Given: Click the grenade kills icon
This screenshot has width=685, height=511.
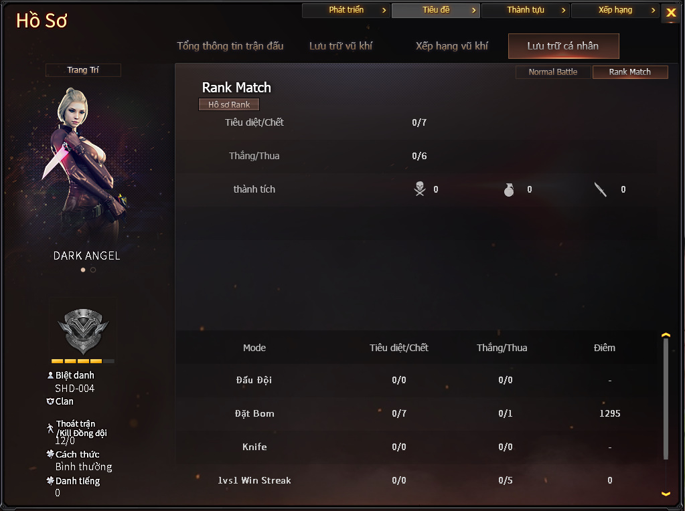Looking at the screenshot, I should [x=509, y=189].
